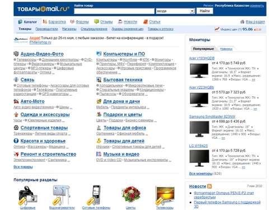The height and width of the screenshot is (210, 280).
Task: Open the LG W1942S monitor link
Action: point(198,146)
